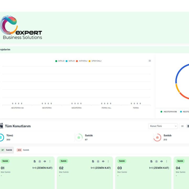Expand the three-dot menu on unit 02 card
The width and height of the screenshot is (189, 189).
(x=108, y=161)
